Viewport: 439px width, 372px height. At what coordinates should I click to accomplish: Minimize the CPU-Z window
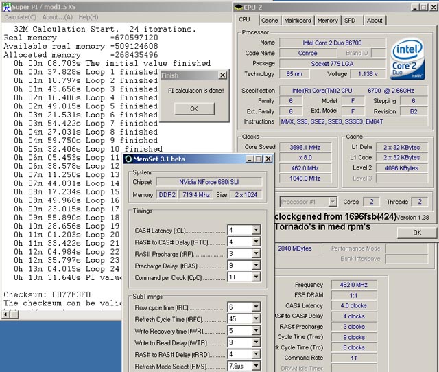coord(415,8)
